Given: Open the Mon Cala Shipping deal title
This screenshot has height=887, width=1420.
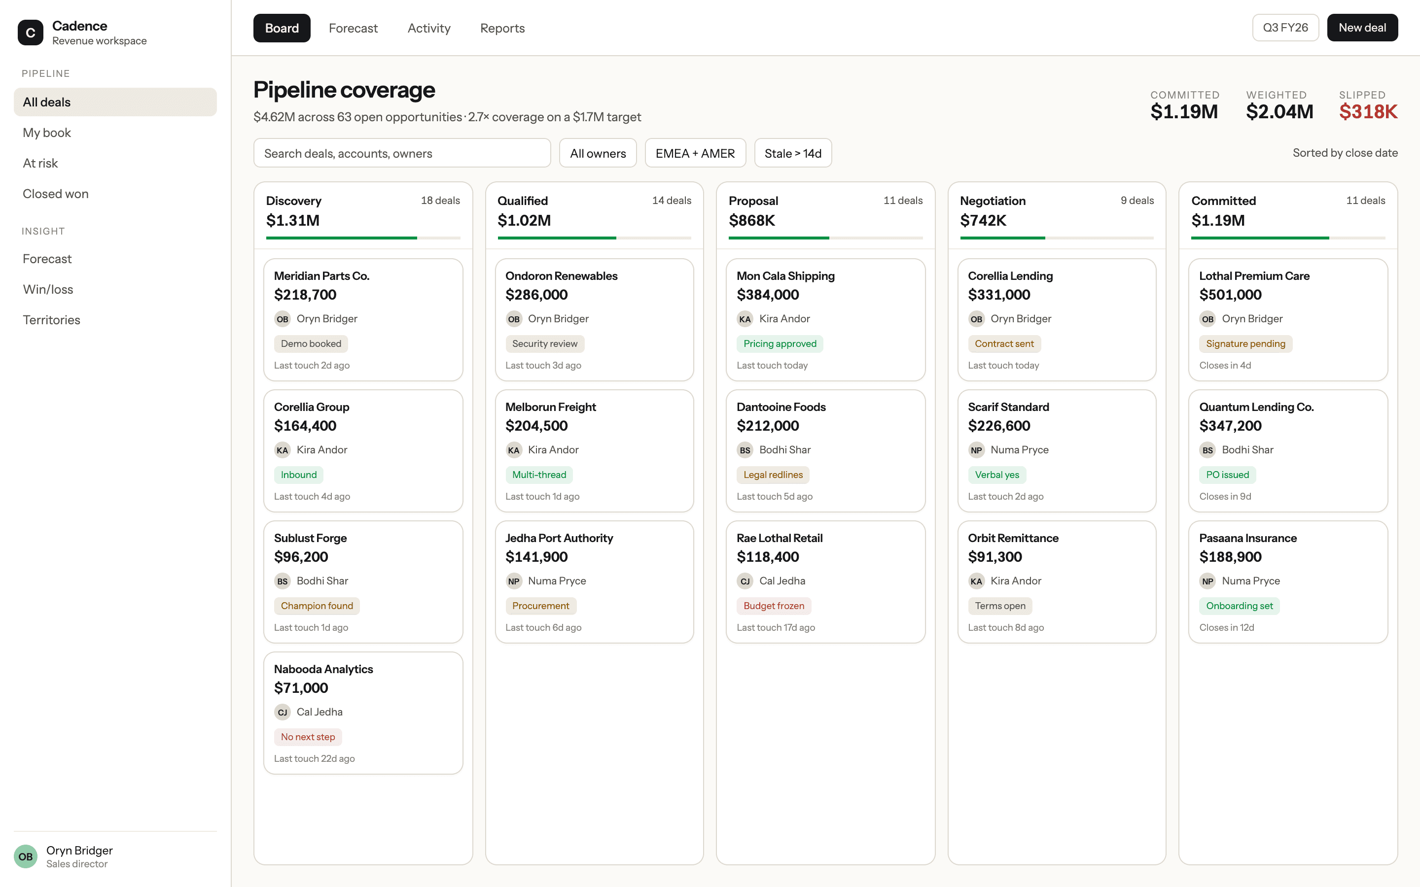Looking at the screenshot, I should click(785, 276).
